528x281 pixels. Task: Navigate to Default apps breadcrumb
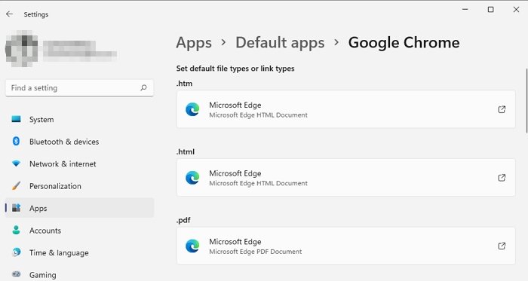(x=280, y=43)
